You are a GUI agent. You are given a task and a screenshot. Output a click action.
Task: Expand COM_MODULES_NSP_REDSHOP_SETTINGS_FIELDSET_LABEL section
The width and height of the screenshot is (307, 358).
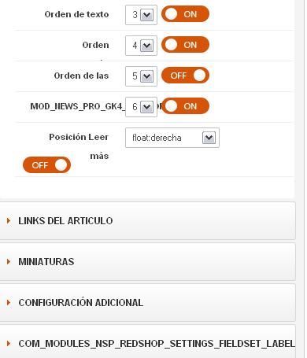point(147,341)
